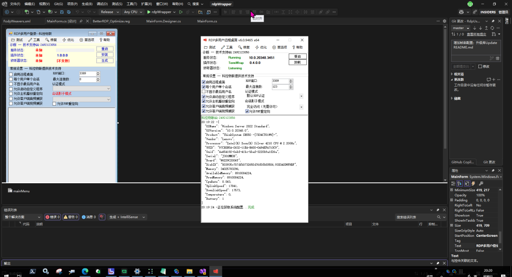The height and width of the screenshot is (277, 512).
Task: Click the stage all plus icon in 更改数
Action: pos(494,80)
